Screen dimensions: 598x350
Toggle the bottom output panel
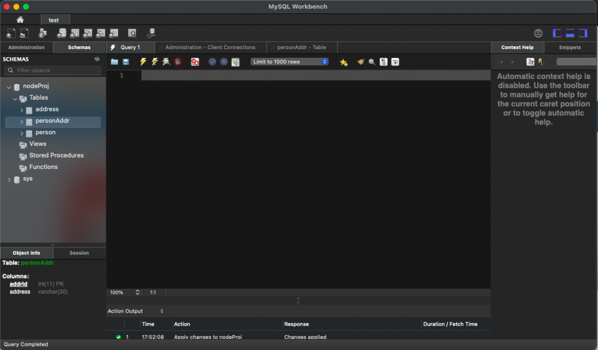pos(570,33)
